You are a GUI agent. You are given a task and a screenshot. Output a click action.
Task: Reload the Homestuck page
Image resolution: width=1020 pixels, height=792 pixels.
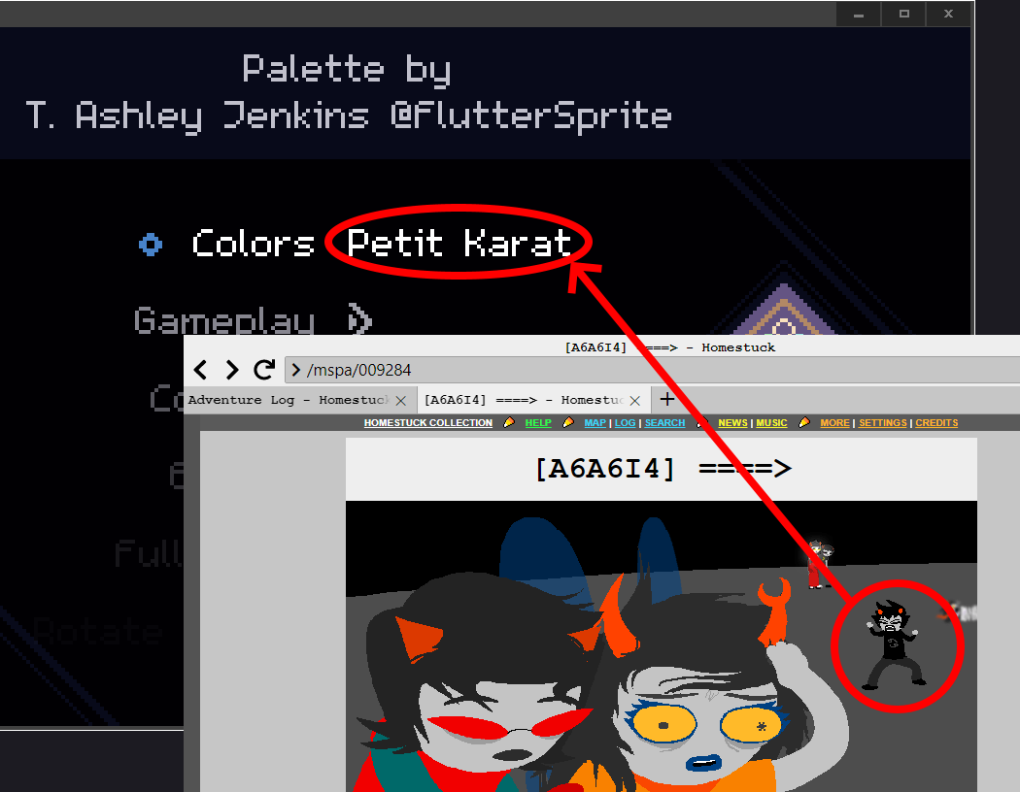pyautogui.click(x=263, y=370)
